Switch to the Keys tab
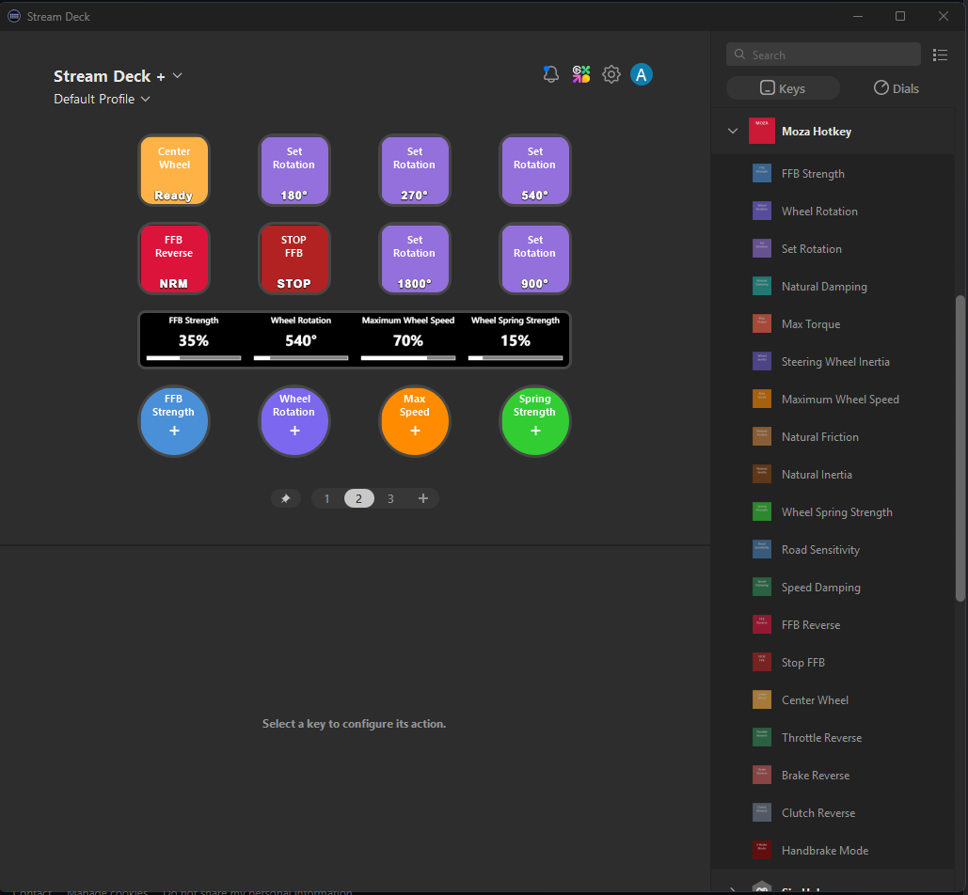Screen dimensions: 968x895 click(783, 88)
